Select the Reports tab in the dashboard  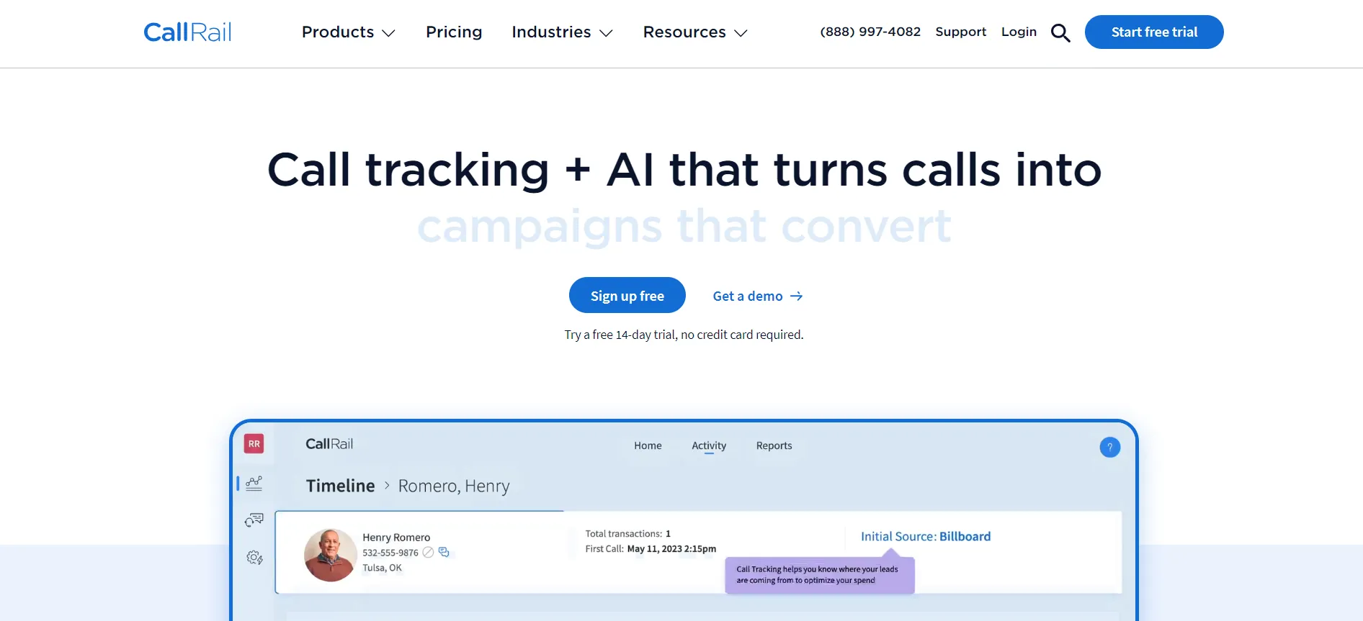774,445
